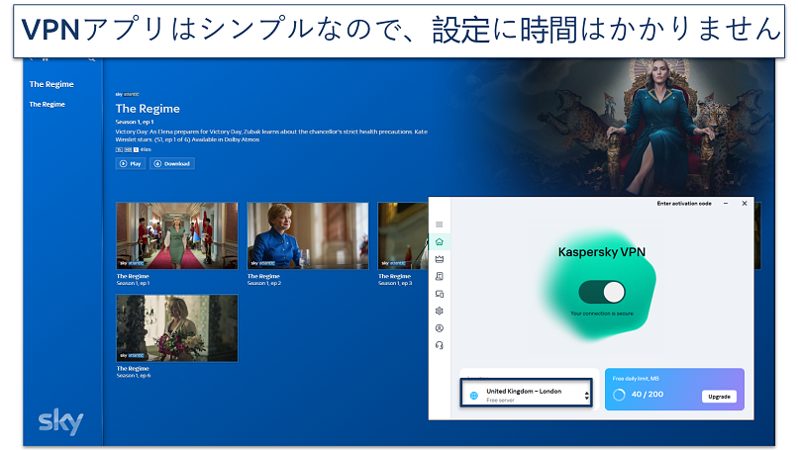Screen dimensions: 798x450
Task: Open the crown subscription icon in sidebar
Action: (x=440, y=259)
